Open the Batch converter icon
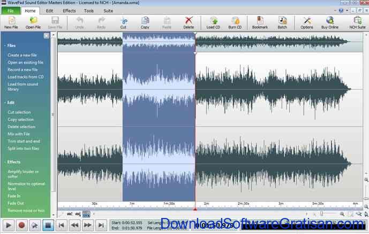The height and width of the screenshot is (234, 369). click(282, 23)
